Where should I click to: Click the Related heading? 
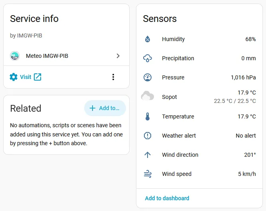(x=26, y=108)
